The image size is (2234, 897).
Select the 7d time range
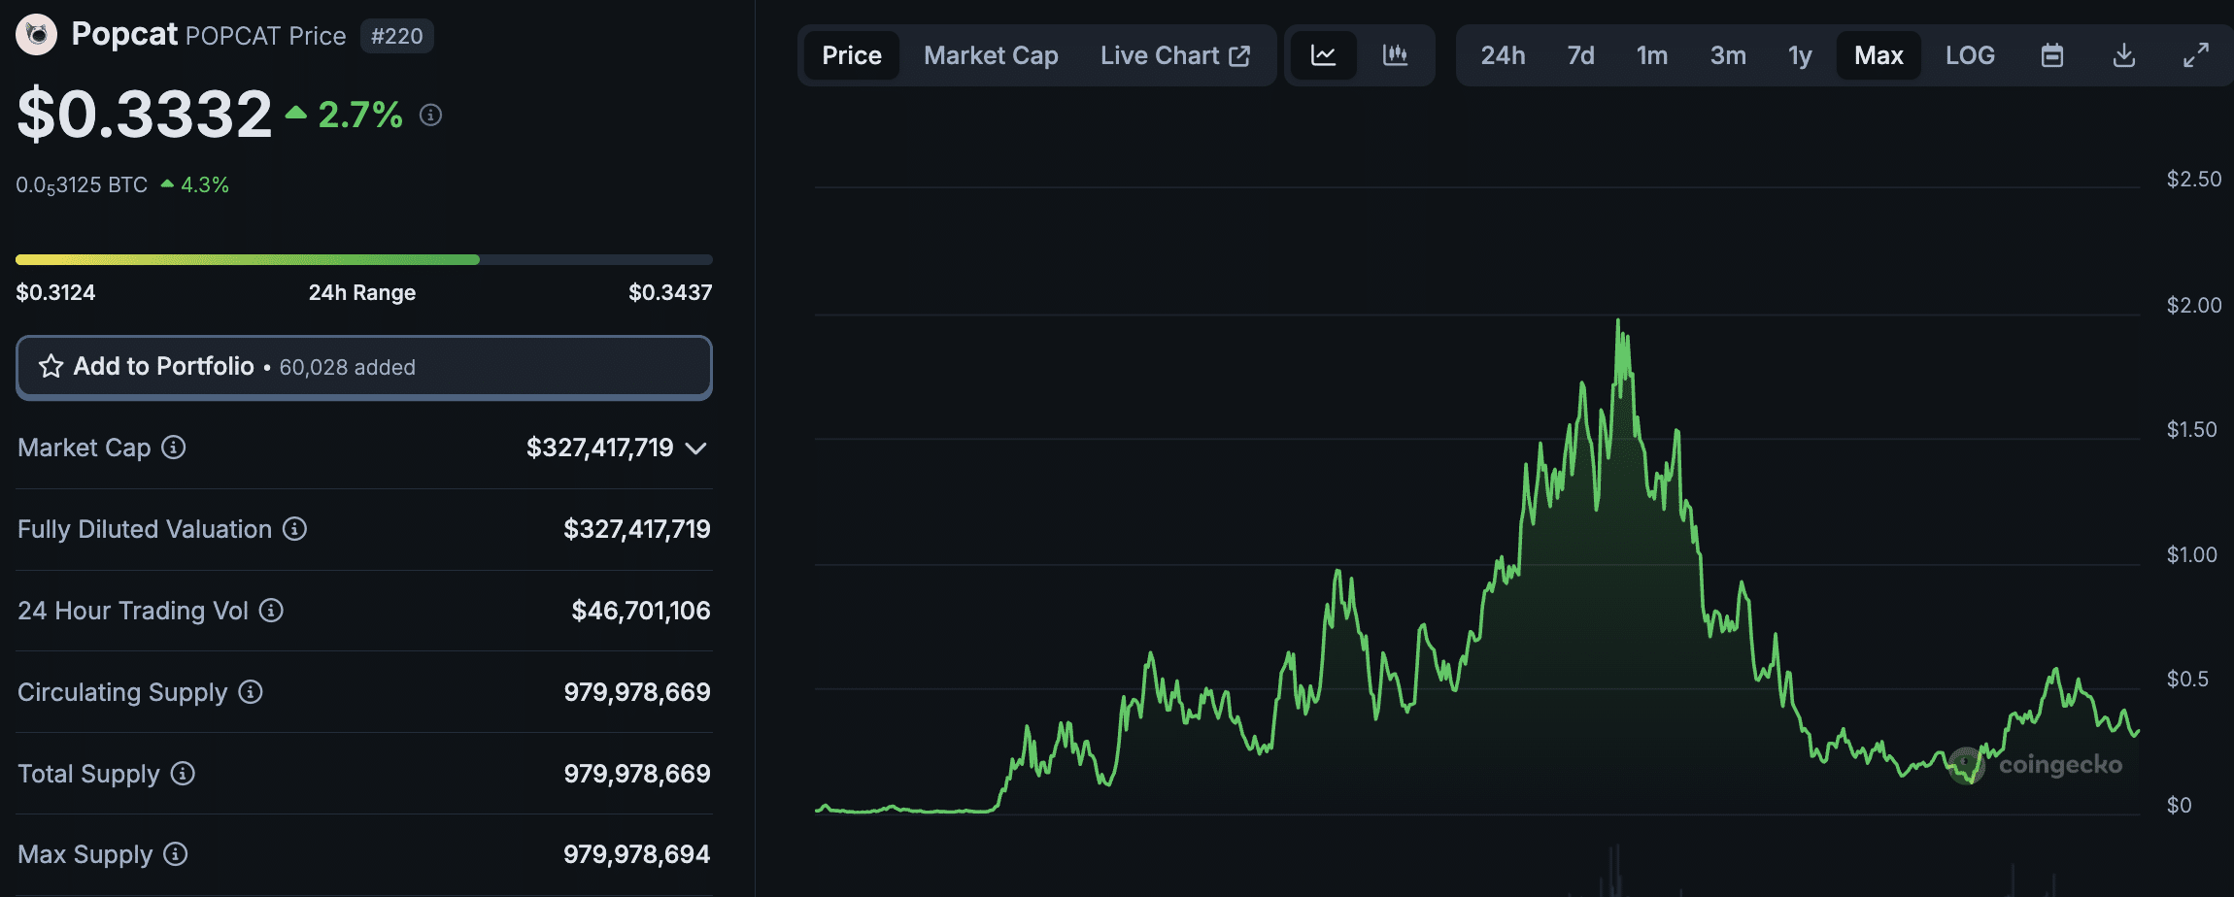coord(1580,55)
